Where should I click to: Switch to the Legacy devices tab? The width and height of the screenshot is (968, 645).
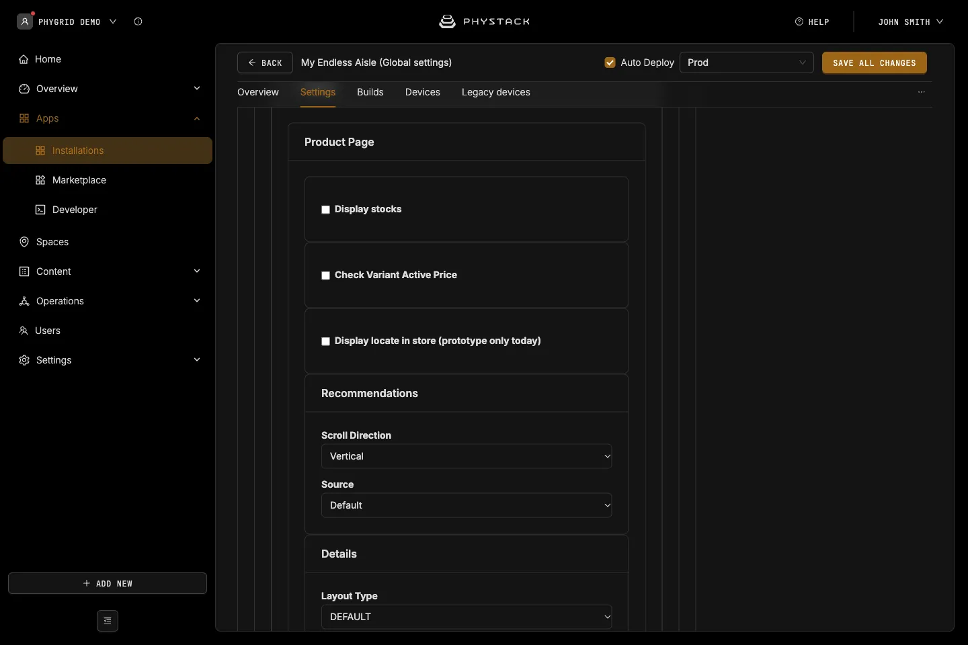496,92
